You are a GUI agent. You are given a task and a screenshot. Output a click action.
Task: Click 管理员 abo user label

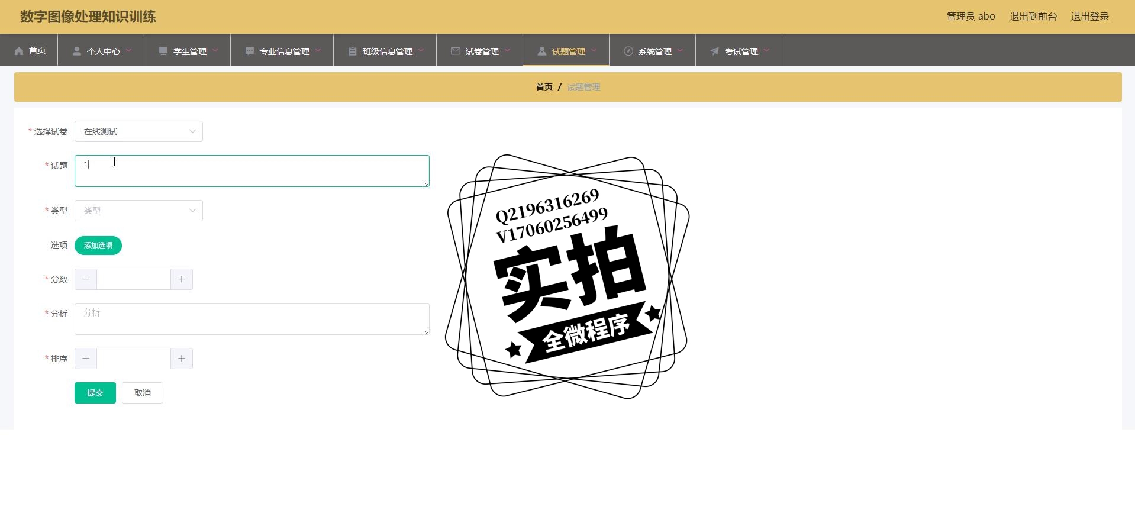point(970,17)
